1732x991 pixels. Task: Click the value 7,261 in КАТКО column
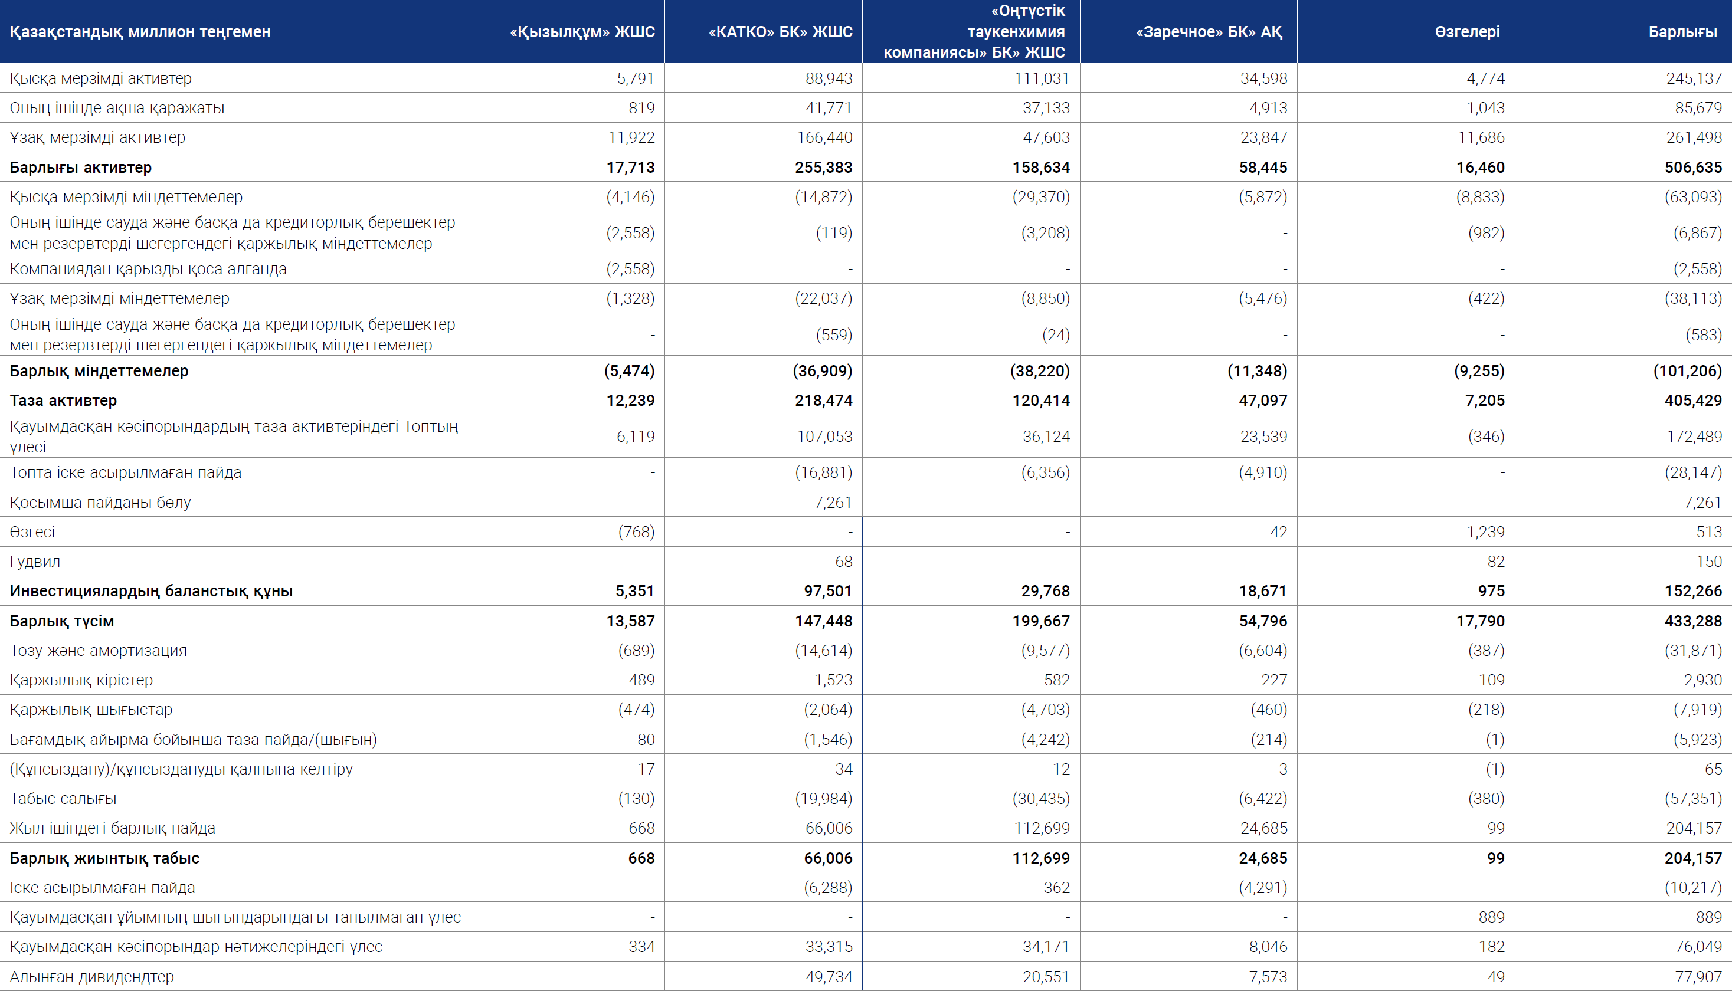pyautogui.click(x=833, y=503)
